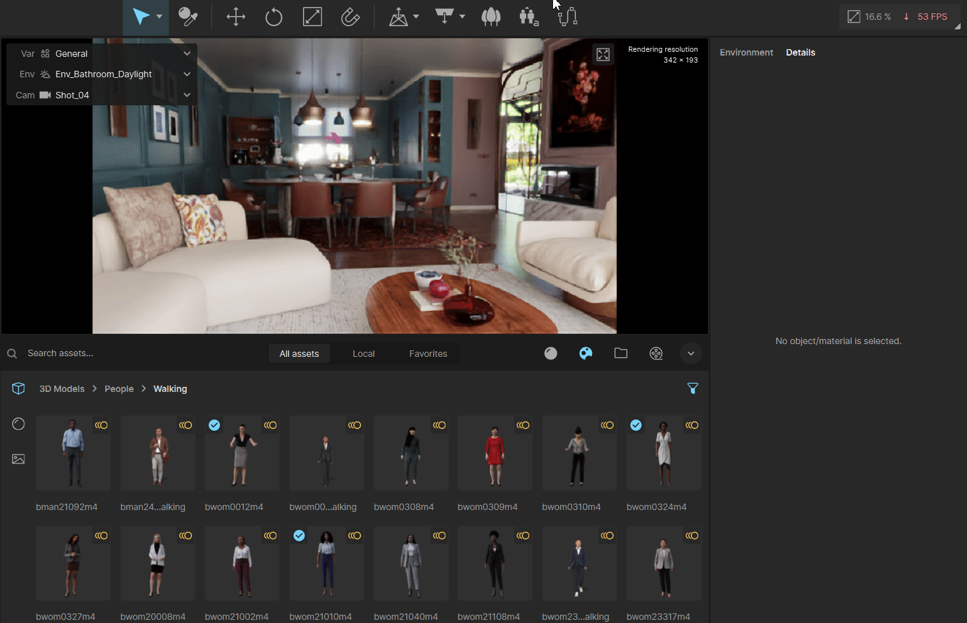
Task: Click the animated badge on bwom0309m4
Action: [523, 425]
